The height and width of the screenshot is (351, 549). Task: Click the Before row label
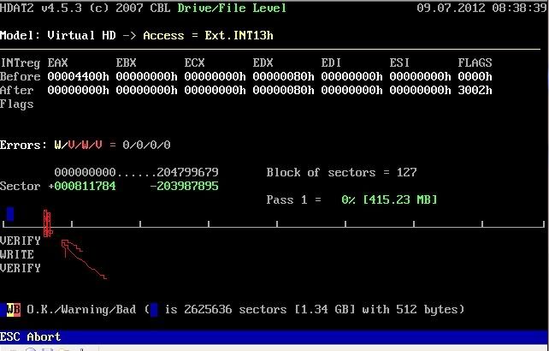pyautogui.click(x=20, y=76)
